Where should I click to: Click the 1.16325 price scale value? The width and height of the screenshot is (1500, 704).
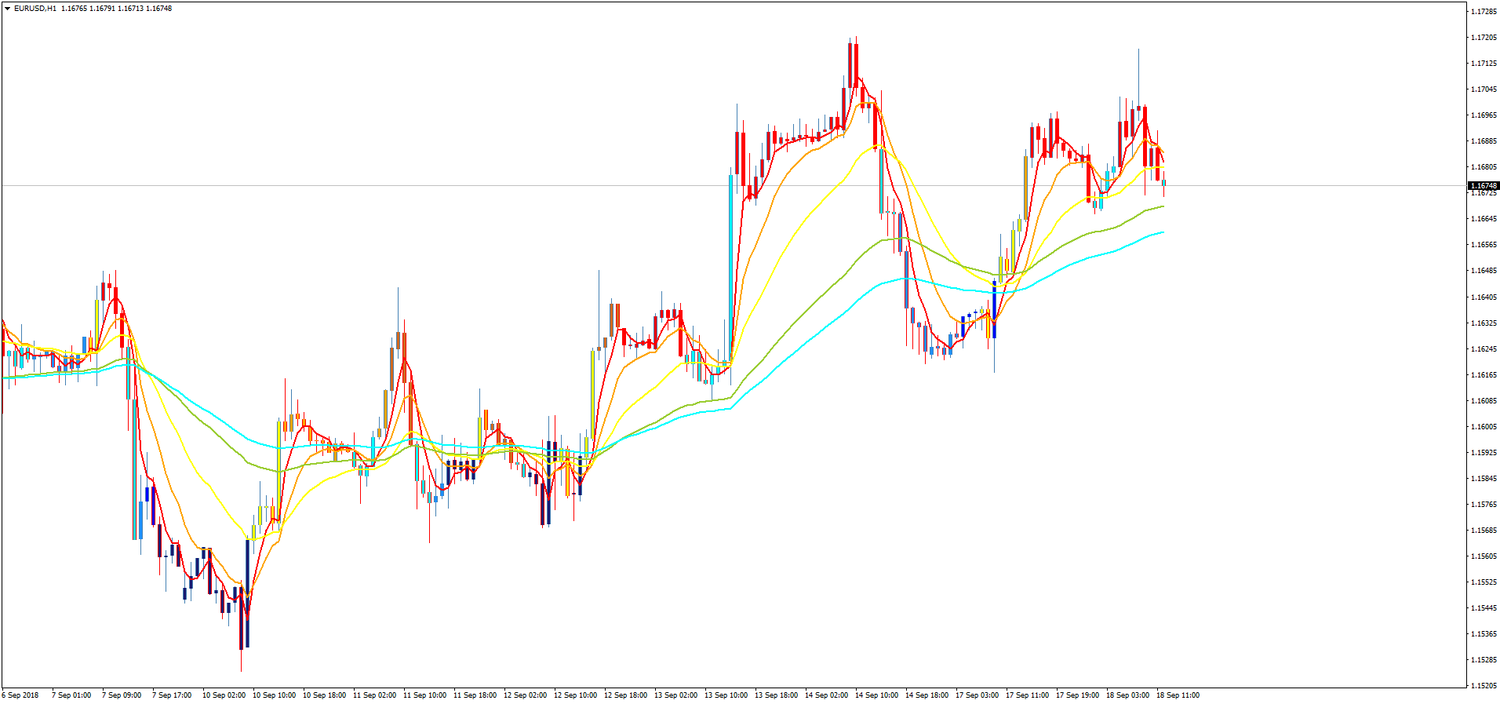click(x=1484, y=323)
